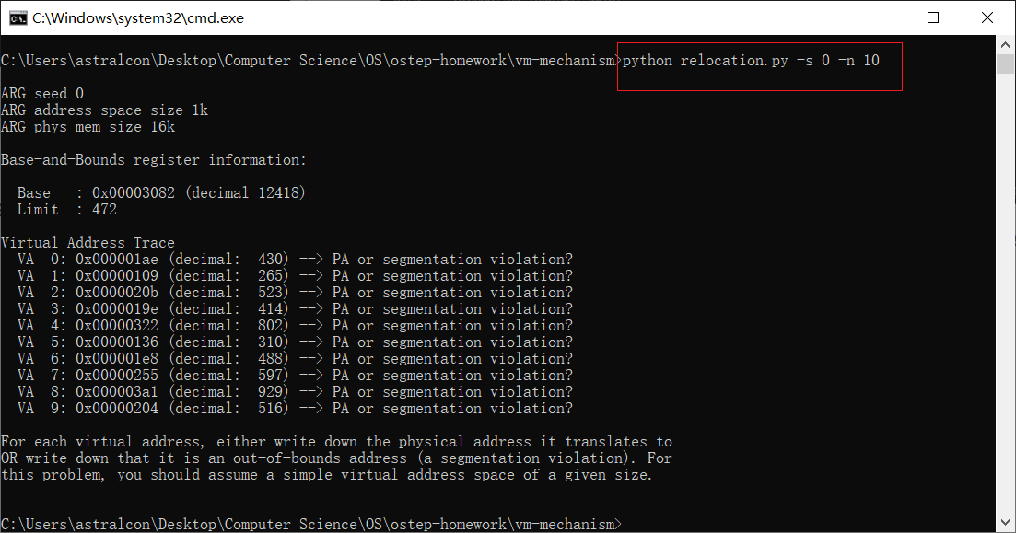Click the VA 2 address 0x0000020b
Screen dimensions: 1016x533
(117, 293)
